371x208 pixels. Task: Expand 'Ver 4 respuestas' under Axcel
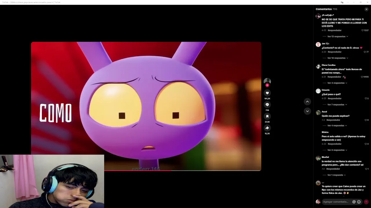click(x=337, y=126)
